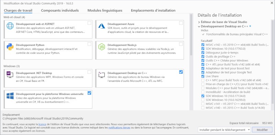Enable IncrediBuild - Accélération de build
The width and height of the screenshot is (275, 135).
point(203,92)
